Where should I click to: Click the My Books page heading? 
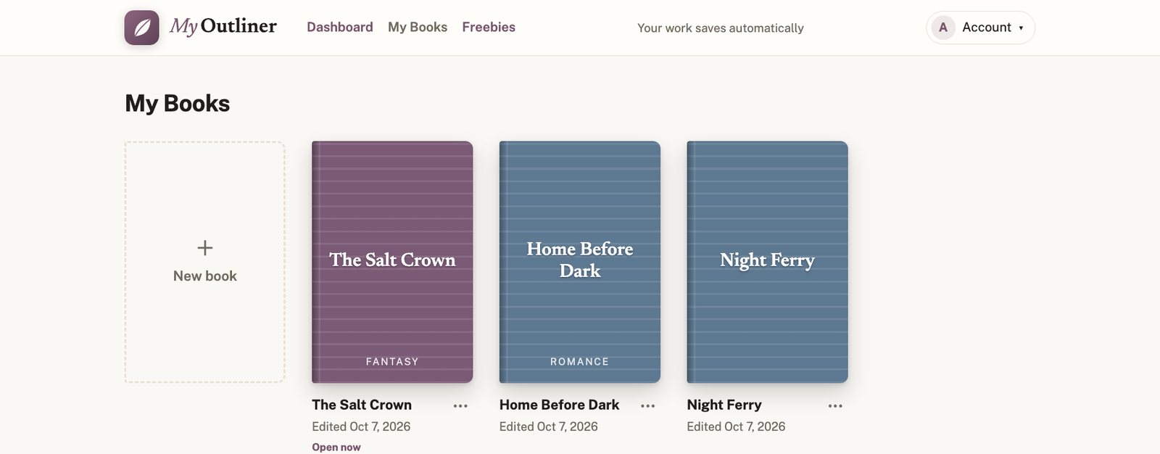(178, 103)
